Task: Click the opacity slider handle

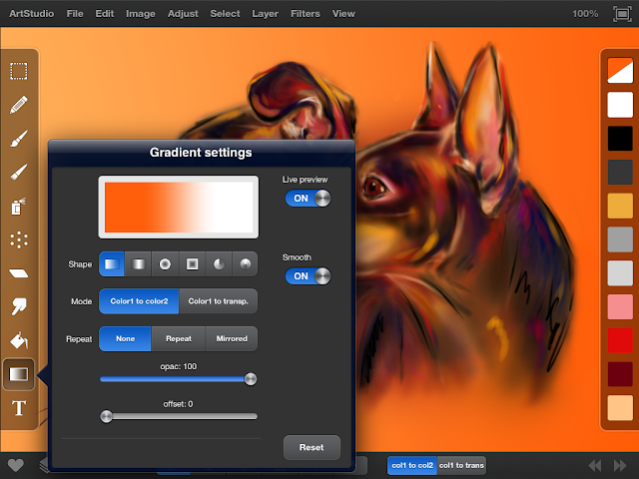Action: tap(251, 379)
